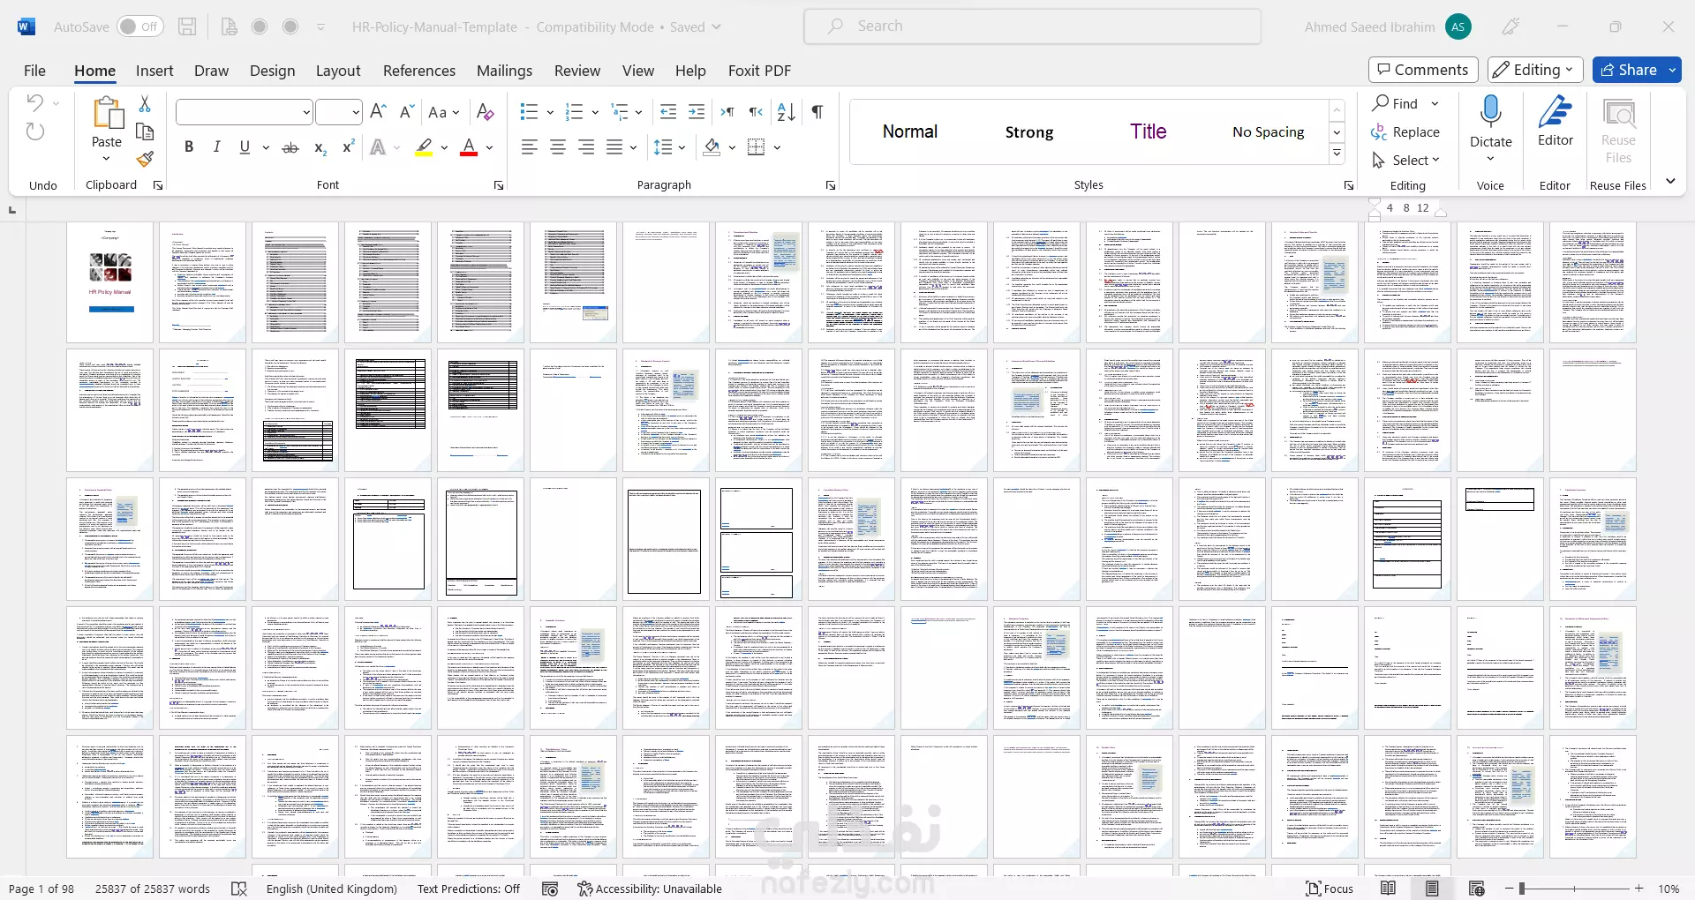Click the Paste clipboard icon
This screenshot has width=1695, height=900.
tap(107, 113)
